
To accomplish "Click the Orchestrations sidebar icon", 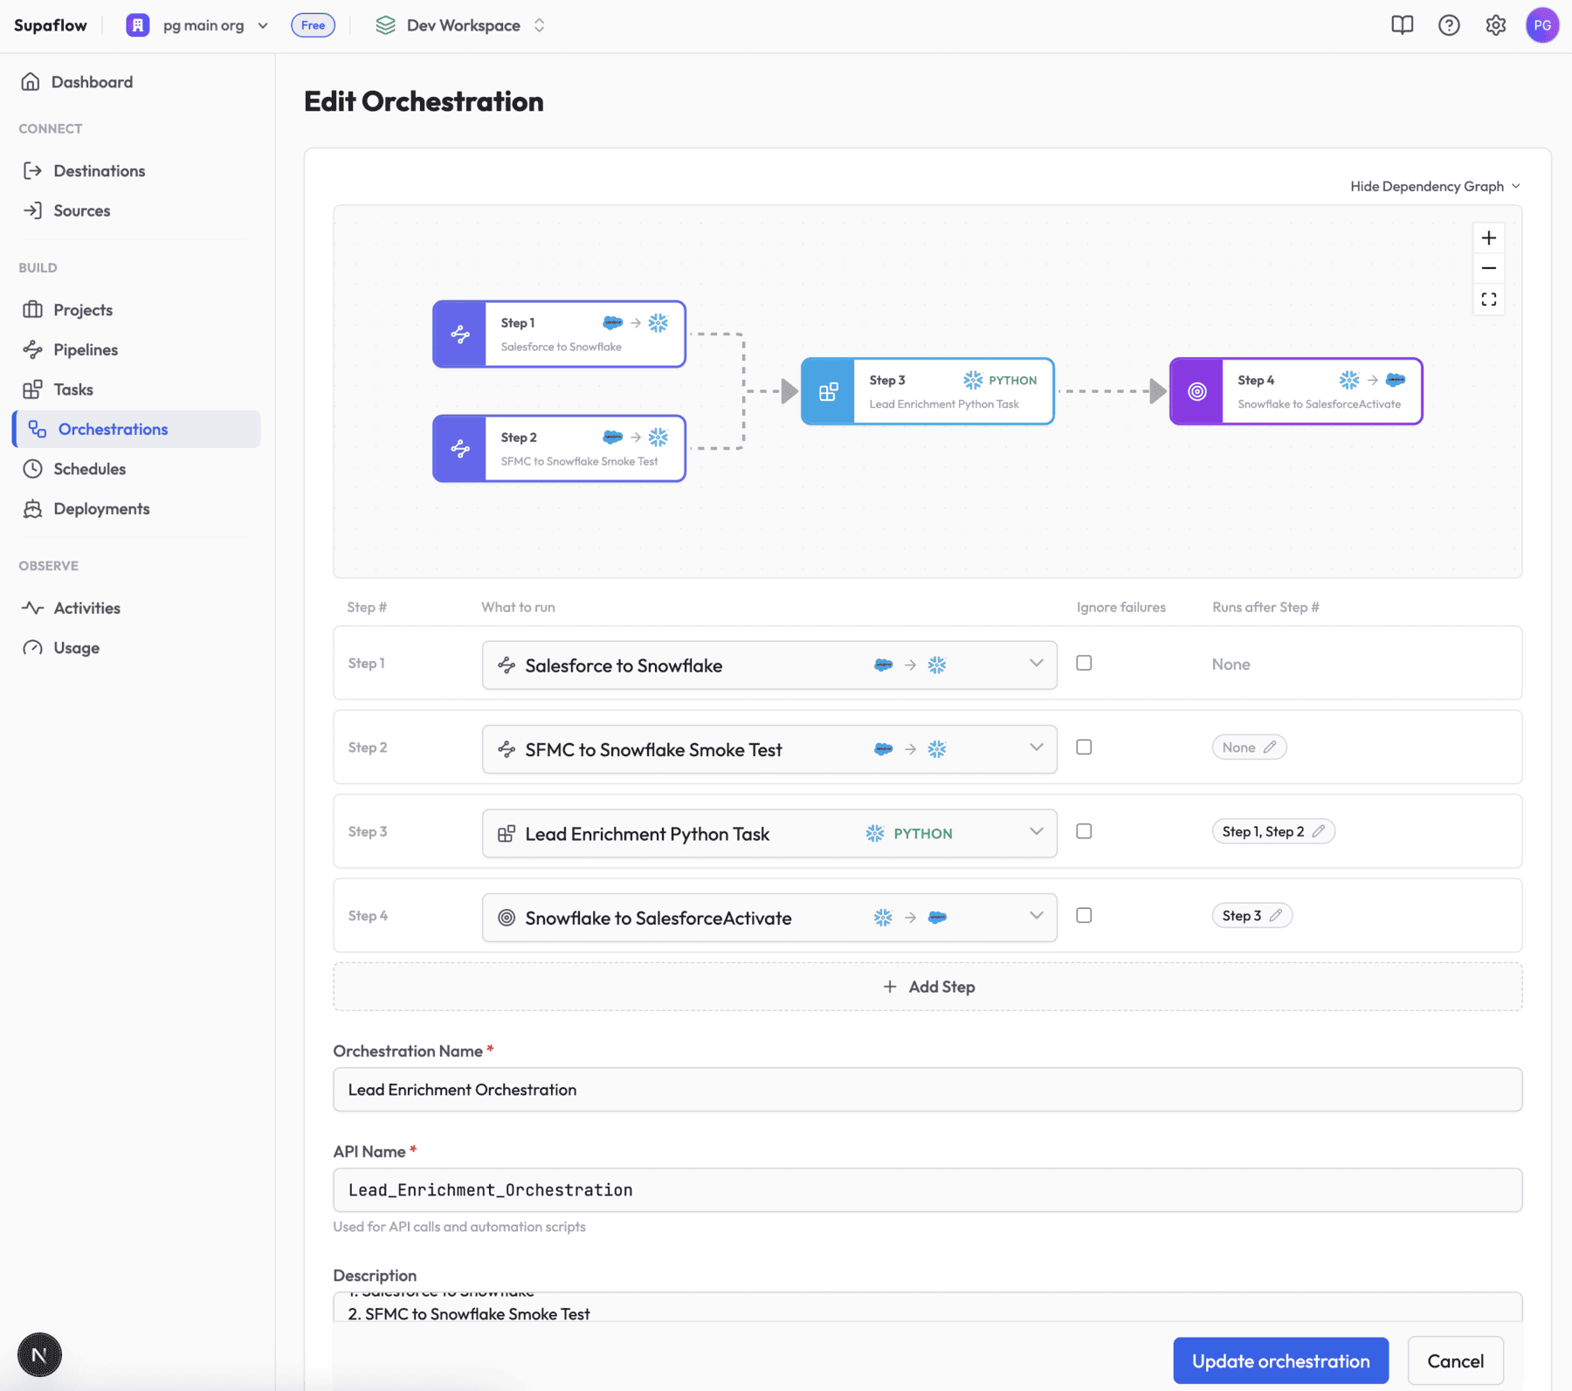I will 38,429.
